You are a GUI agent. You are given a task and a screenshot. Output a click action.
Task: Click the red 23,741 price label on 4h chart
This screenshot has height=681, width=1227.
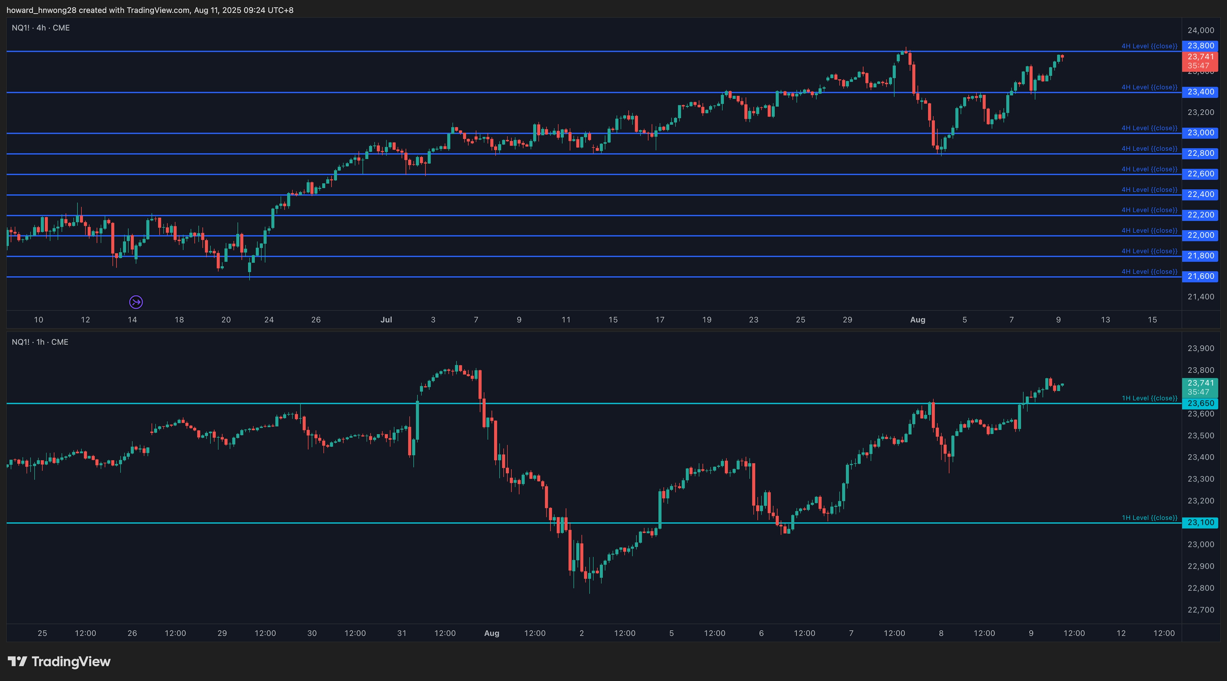point(1200,61)
